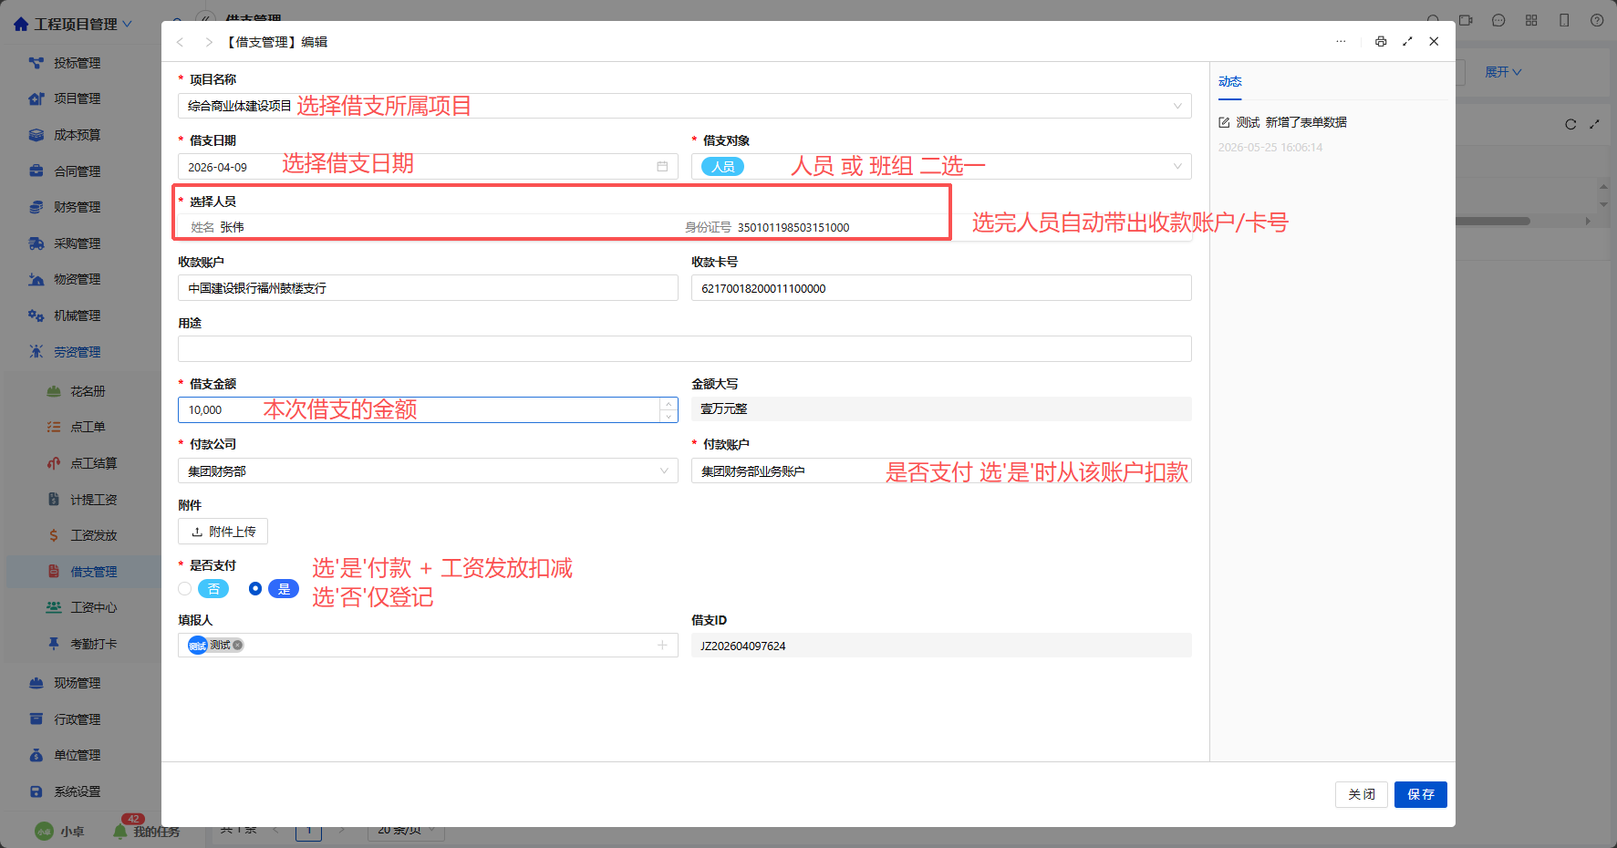Click the 保存 button
Image resolution: width=1617 pixels, height=848 pixels.
click(1421, 794)
